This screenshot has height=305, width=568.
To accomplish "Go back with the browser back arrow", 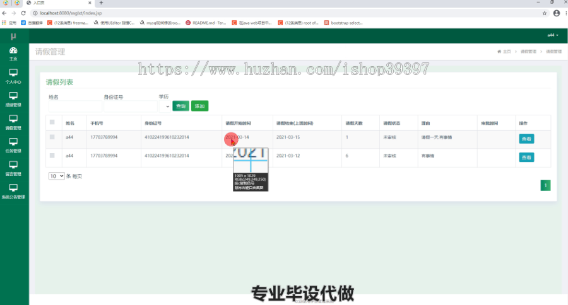I will coord(4,13).
